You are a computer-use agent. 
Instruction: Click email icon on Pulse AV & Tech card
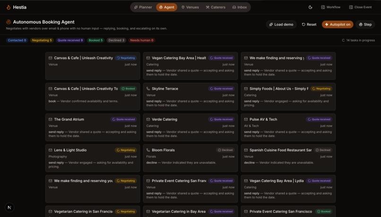pos(246,119)
